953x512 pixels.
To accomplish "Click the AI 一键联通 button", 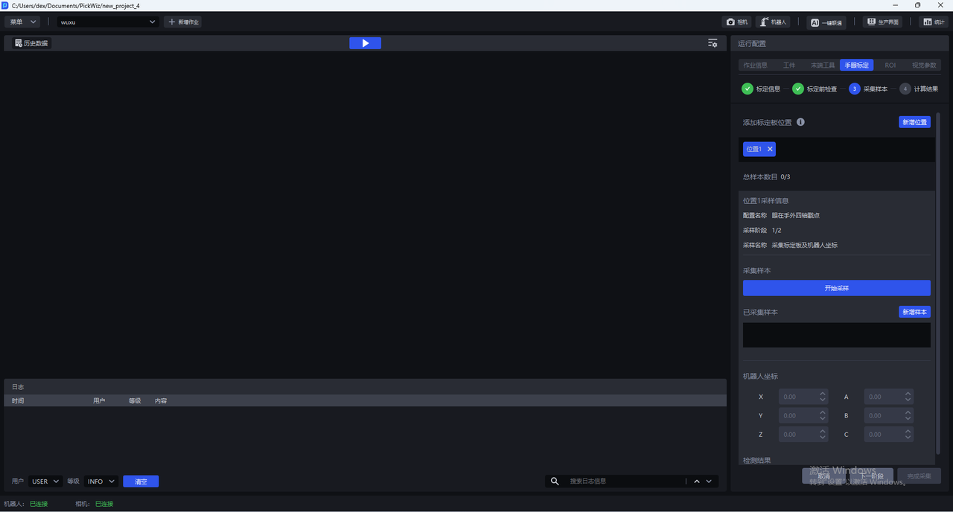I will tap(826, 22).
